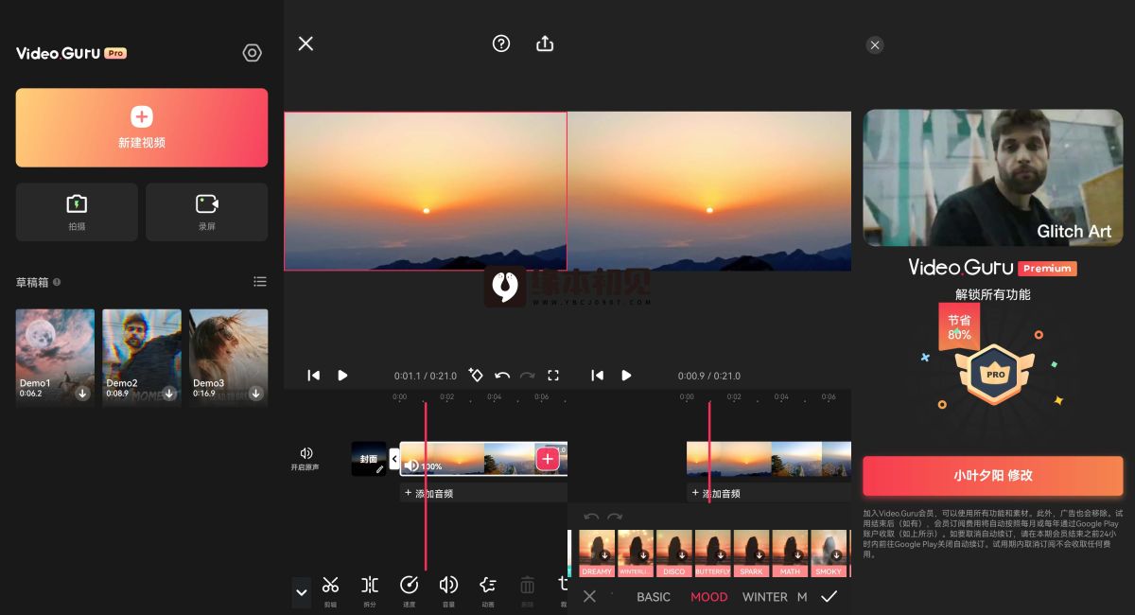This screenshot has width=1135, height=615.
Task: Click the clip's left trim handle arrow
Action: coord(394,459)
